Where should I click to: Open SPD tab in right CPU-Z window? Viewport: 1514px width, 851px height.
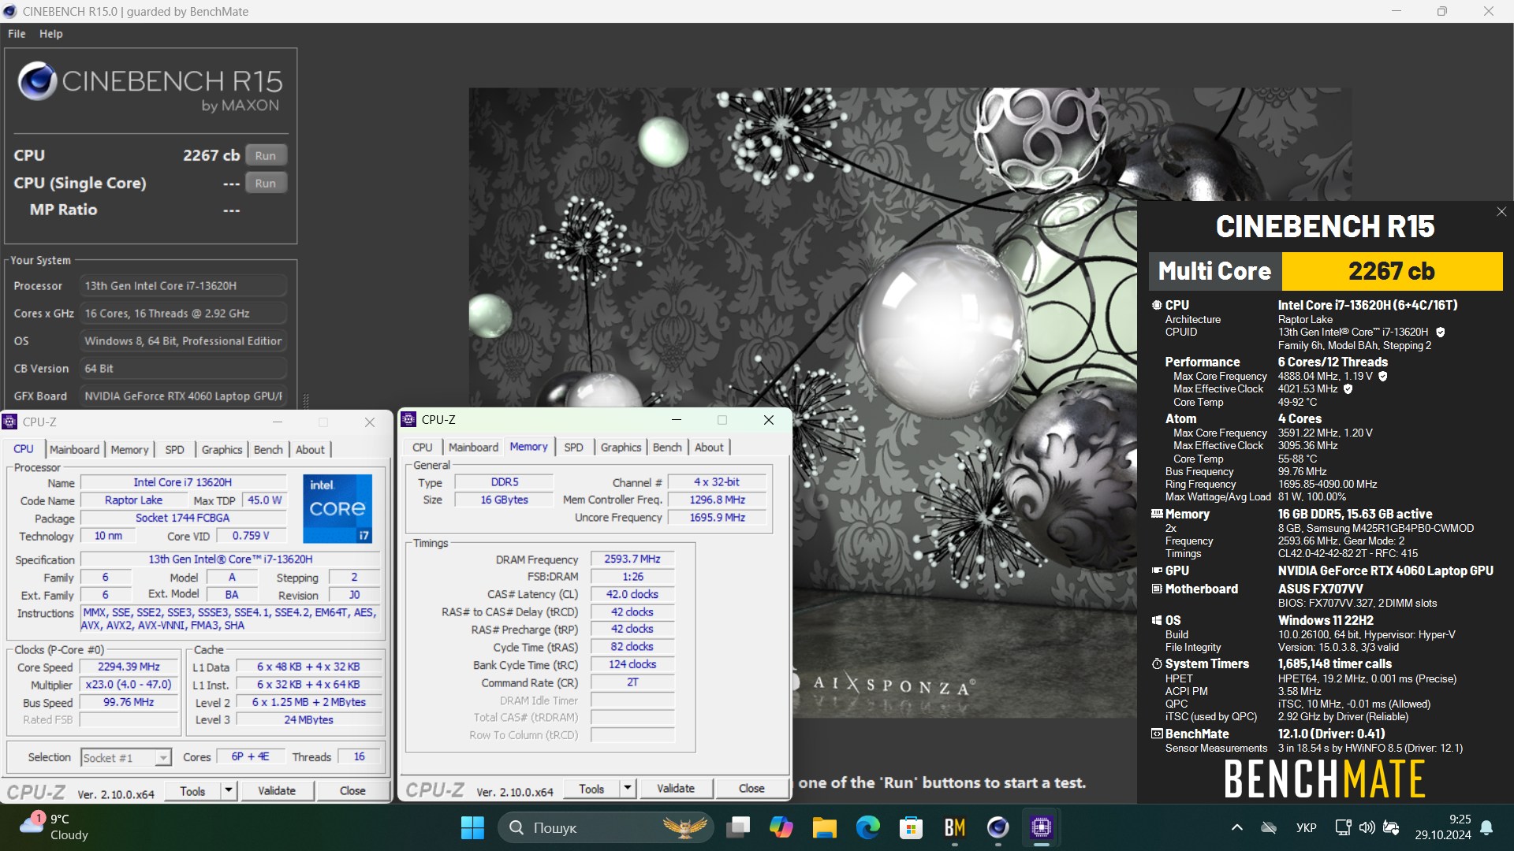coord(573,447)
